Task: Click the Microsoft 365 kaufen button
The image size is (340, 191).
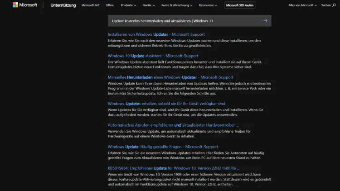Action: tap(240, 5)
